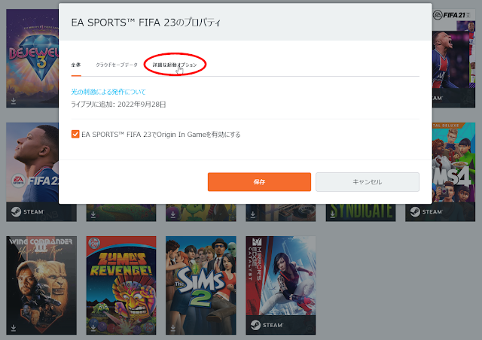The image size is (482, 340).
Task: Open the 詳細な起動オプション tab
Action: 175,65
